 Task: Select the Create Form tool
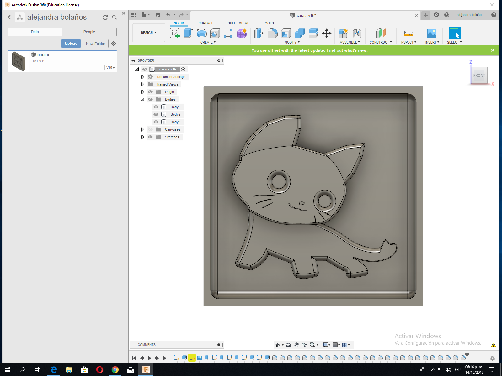(242, 33)
